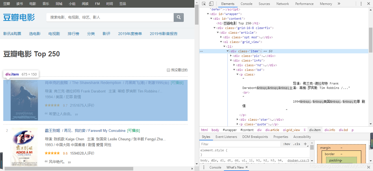Open the 影讯&购票 navigation link

12,34
